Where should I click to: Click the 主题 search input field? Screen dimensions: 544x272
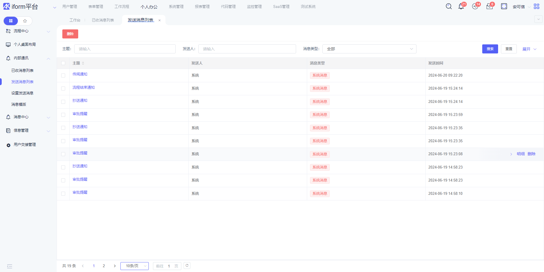click(x=125, y=49)
